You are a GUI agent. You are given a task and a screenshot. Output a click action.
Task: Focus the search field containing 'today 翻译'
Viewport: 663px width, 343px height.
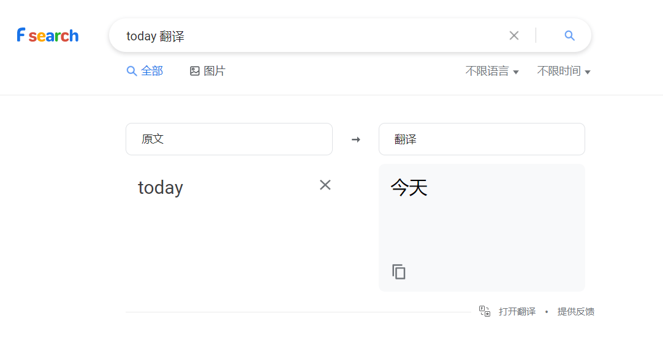313,36
